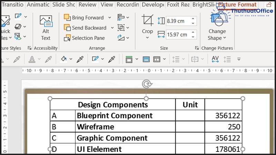Image resolution: width=276 pixels, height=155 pixels.
Task: Click the Picture Effects icon
Action: [x=18, y=27]
